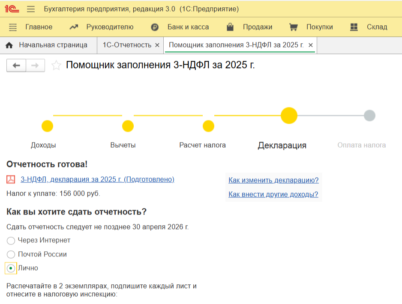This screenshot has width=402, height=304.
Task: Select the Через Интернет radio option
Action: 11,241
